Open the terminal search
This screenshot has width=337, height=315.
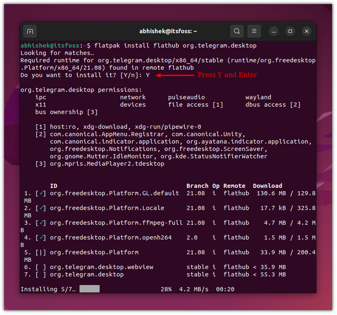[237, 32]
